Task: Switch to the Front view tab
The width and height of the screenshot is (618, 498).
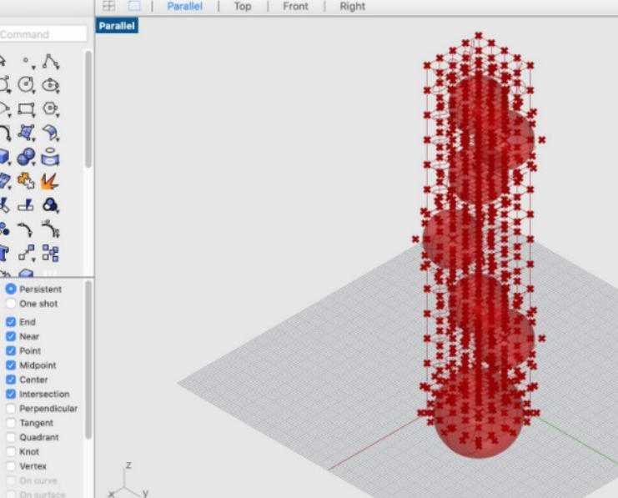Action: [x=295, y=6]
